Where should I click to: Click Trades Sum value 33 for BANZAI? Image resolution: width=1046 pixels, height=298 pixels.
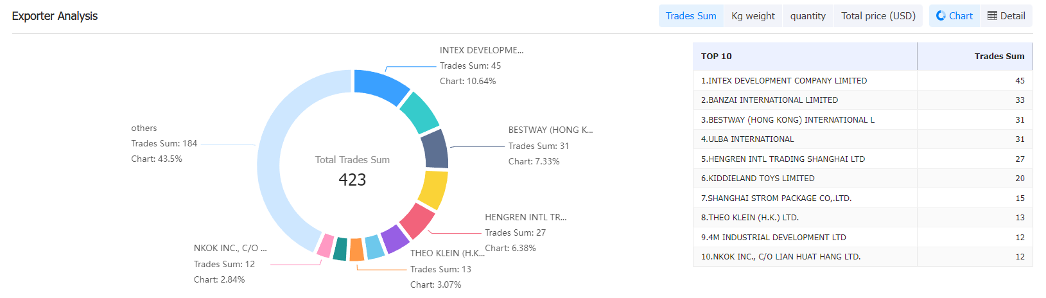click(x=1020, y=100)
